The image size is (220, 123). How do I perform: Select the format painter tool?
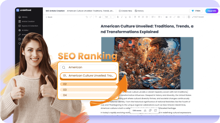point(96,17)
